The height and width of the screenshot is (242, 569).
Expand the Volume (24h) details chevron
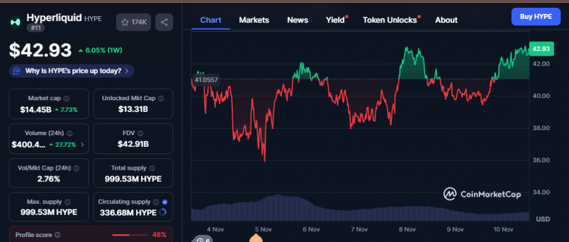coord(83,145)
